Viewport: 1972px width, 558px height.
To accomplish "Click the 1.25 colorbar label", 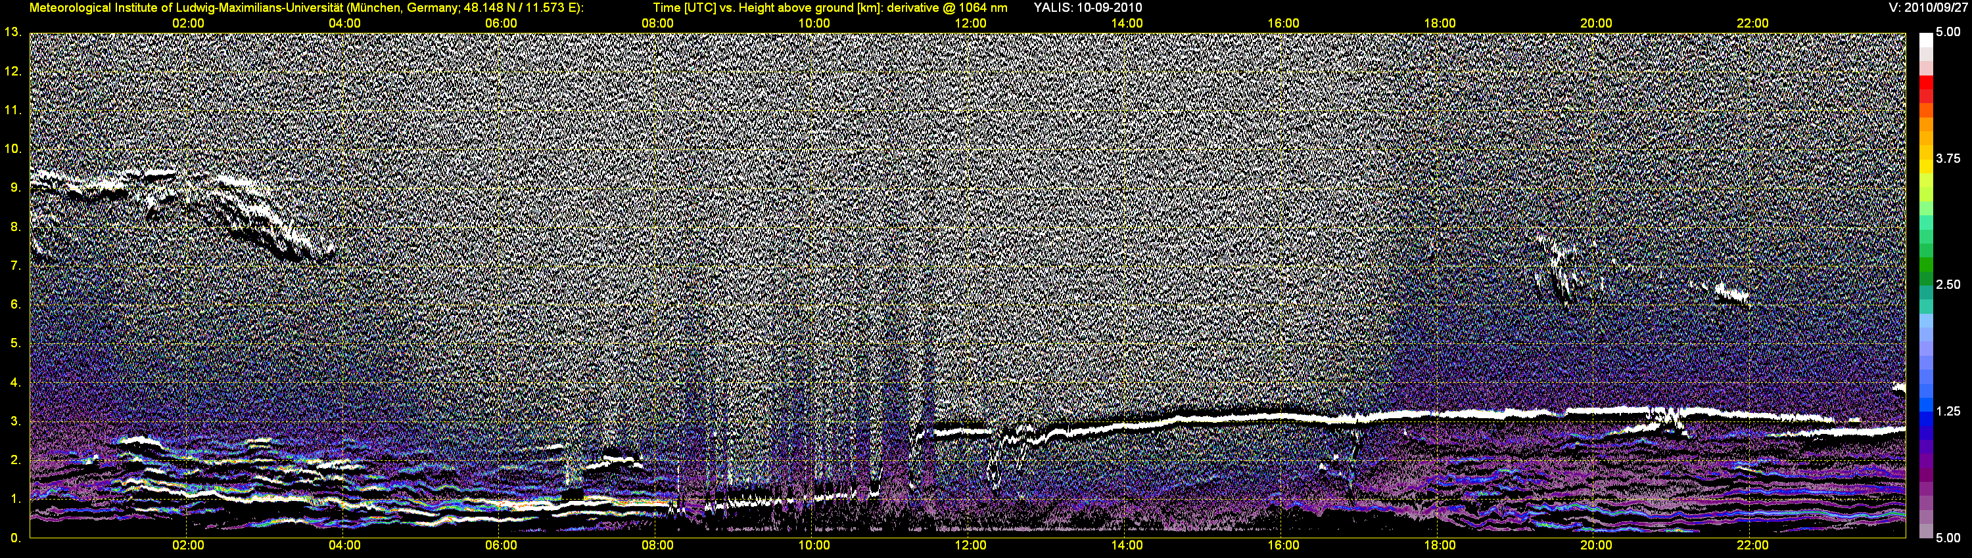I will tap(1948, 411).
